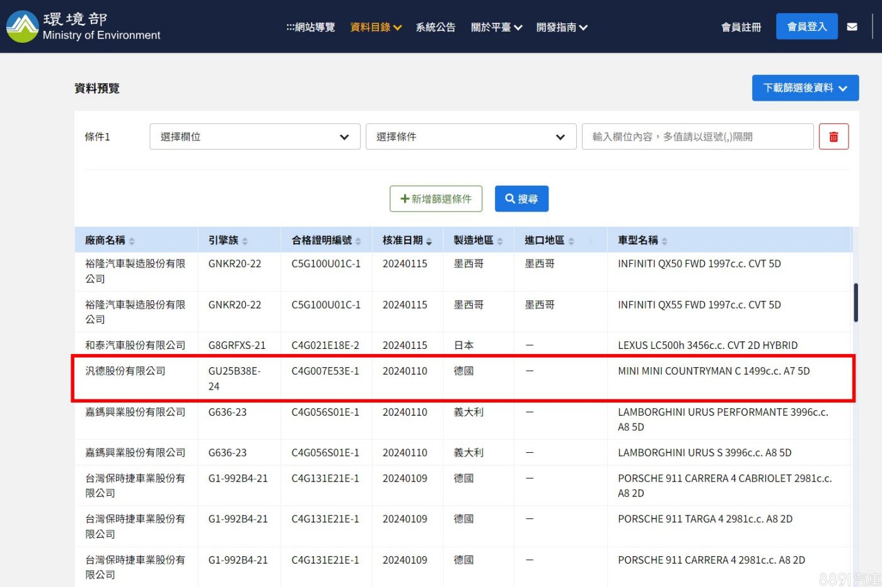
Task: Sort by 核准日期 column sort icon
Action: (429, 241)
